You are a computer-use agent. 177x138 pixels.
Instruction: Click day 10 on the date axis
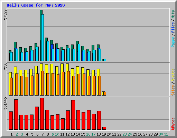click(x=57, y=134)
